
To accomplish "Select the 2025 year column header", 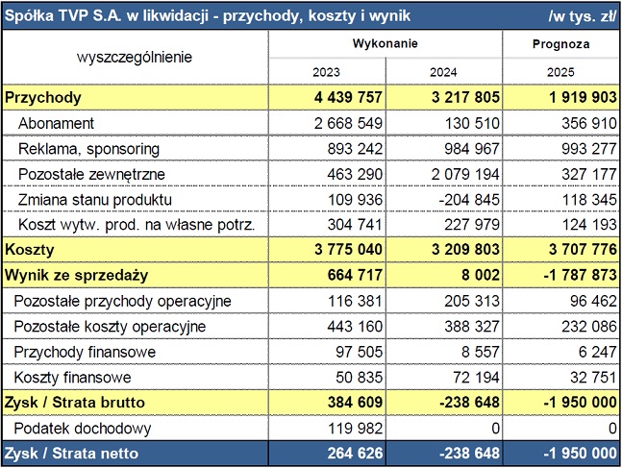I will (560, 72).
